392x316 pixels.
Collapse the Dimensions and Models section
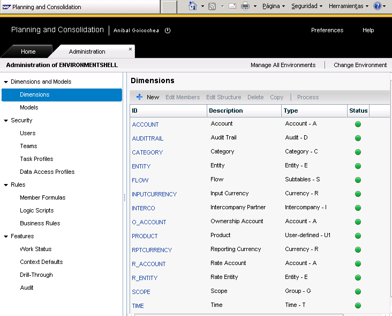(6, 82)
